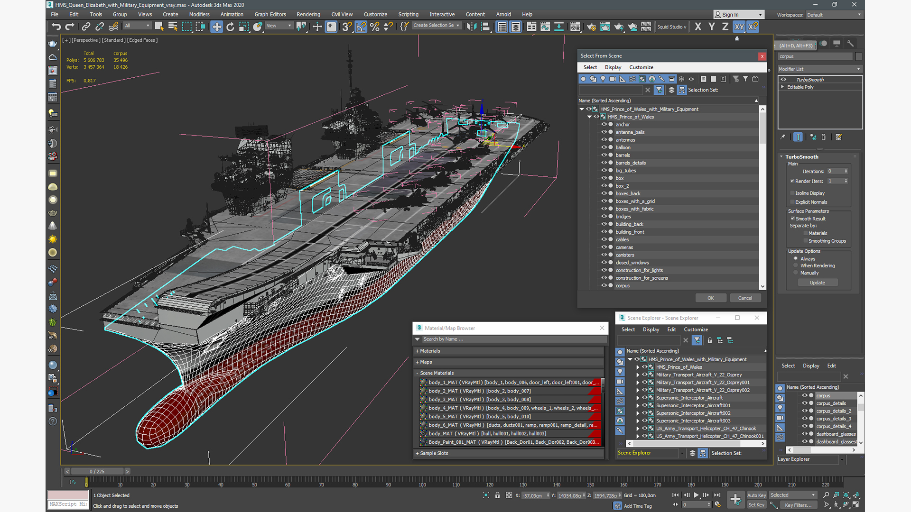This screenshot has height=512, width=911.
Task: Click the Auto Key button
Action: pos(756,495)
